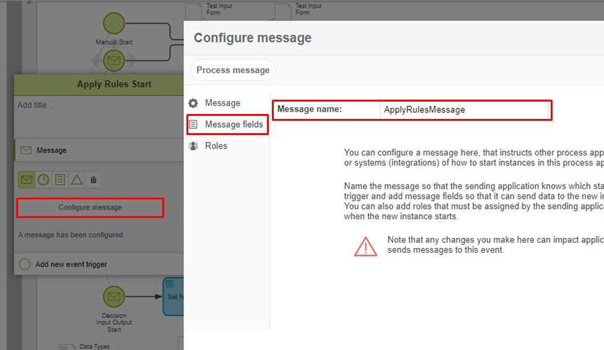
Task: Click the message start event below Manual Start
Action: 114,61
